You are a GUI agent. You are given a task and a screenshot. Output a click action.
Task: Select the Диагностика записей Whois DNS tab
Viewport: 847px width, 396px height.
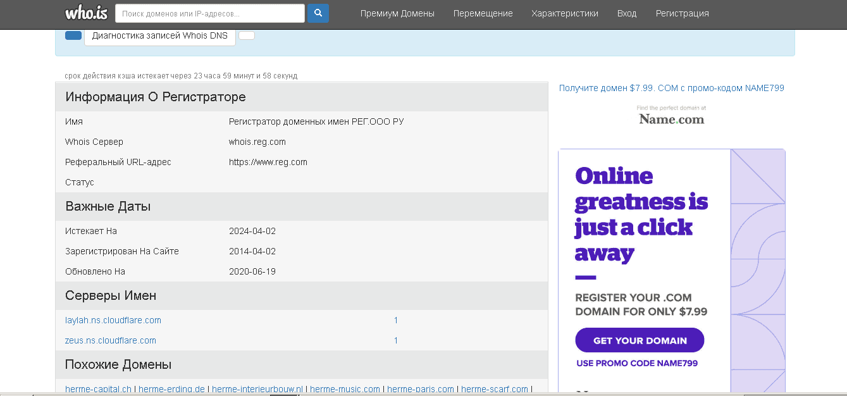(160, 36)
